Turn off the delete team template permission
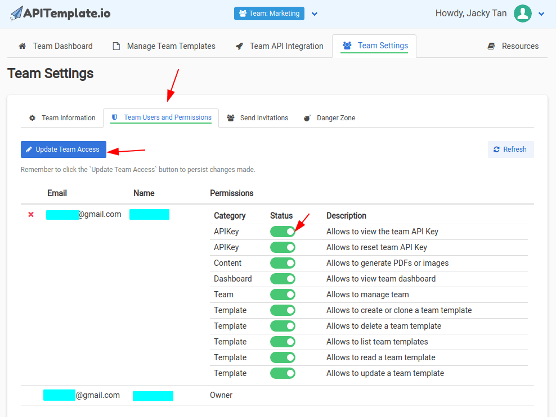This screenshot has width=556, height=417. pyautogui.click(x=283, y=326)
